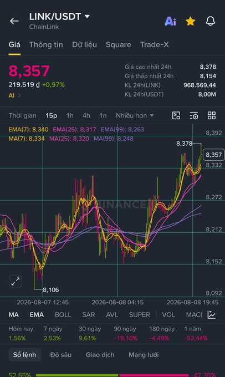Click the Thời gian label

pyautogui.click(x=23, y=116)
